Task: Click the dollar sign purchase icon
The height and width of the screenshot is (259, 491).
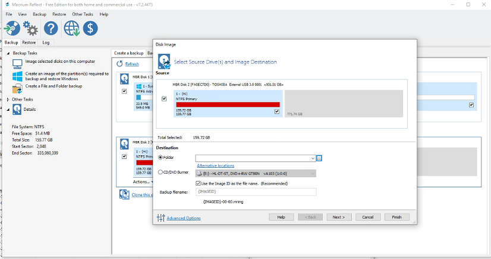Action: pyautogui.click(x=90, y=28)
